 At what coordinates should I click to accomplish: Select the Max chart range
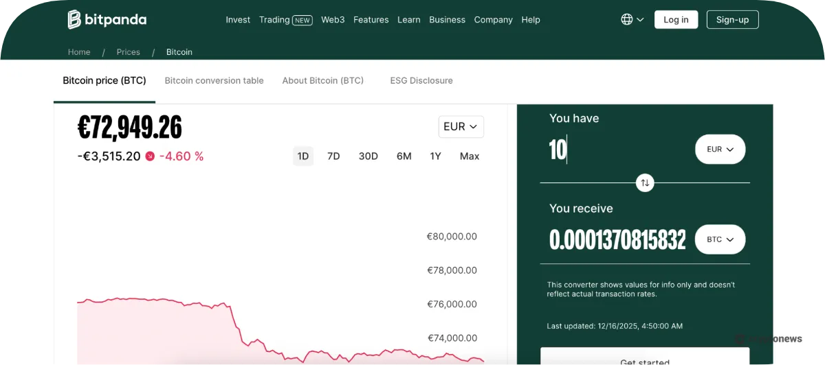(x=470, y=156)
